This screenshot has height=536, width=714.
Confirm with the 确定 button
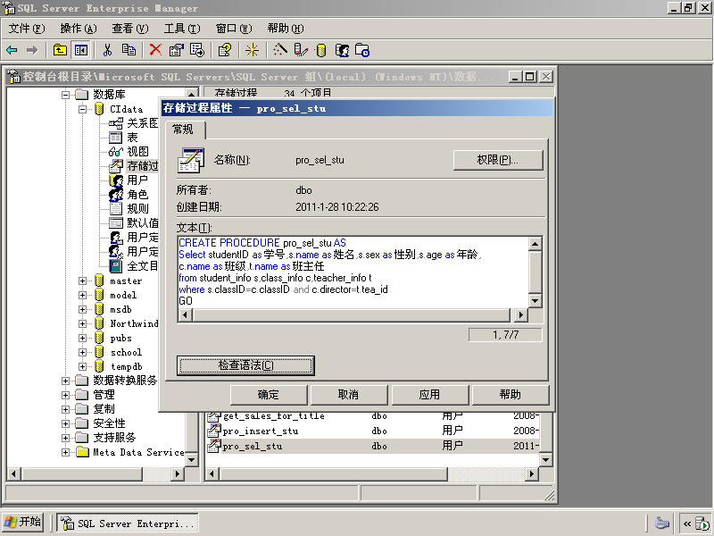pyautogui.click(x=269, y=395)
